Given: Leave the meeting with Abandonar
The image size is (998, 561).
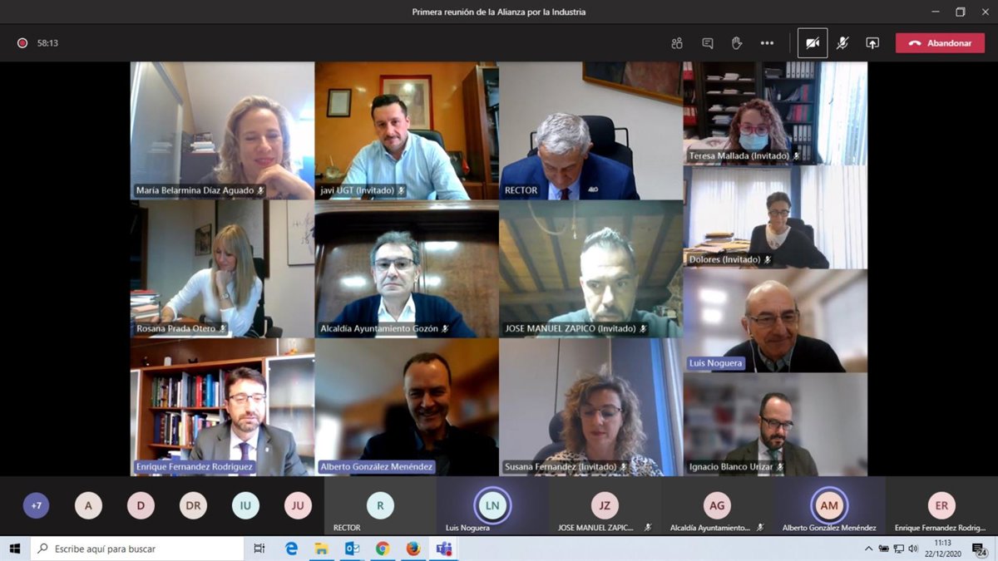Looking at the screenshot, I should pyautogui.click(x=940, y=43).
